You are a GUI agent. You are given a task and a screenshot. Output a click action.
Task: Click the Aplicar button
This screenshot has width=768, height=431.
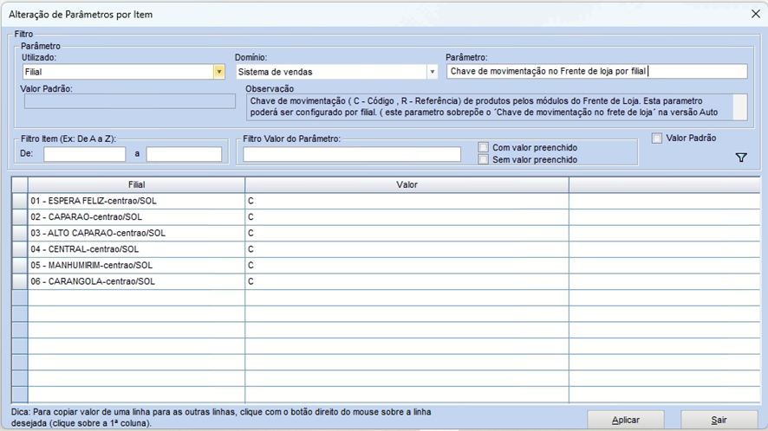pos(626,420)
